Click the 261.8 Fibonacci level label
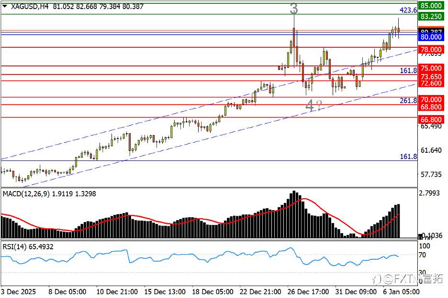This screenshot has width=448, height=298. point(408,100)
